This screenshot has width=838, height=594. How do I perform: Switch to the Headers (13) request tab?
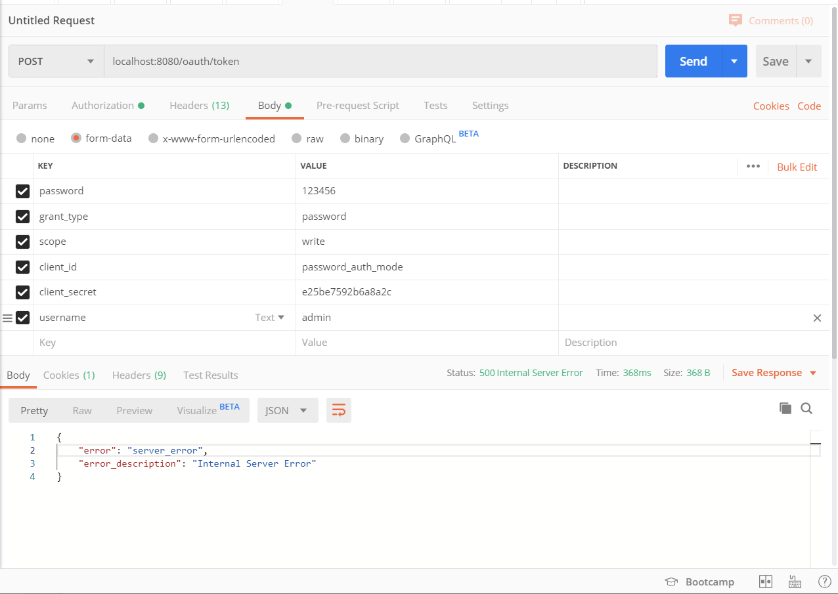coord(199,106)
